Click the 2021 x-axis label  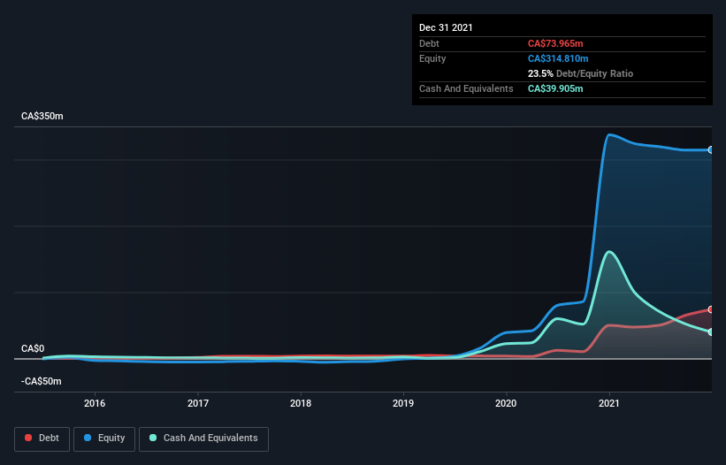click(609, 403)
